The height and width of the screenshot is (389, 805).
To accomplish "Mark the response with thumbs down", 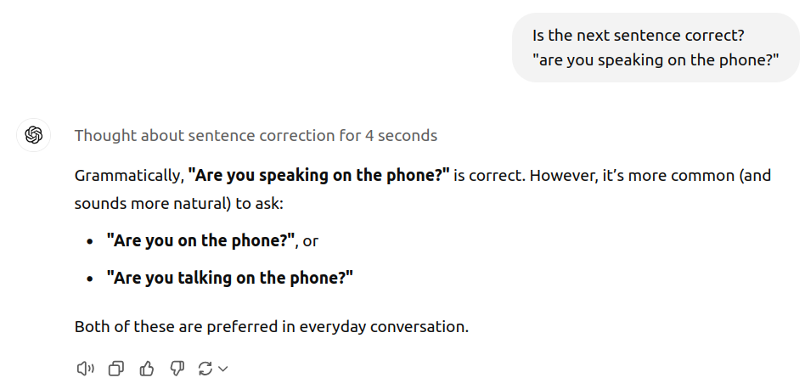I will click(177, 369).
